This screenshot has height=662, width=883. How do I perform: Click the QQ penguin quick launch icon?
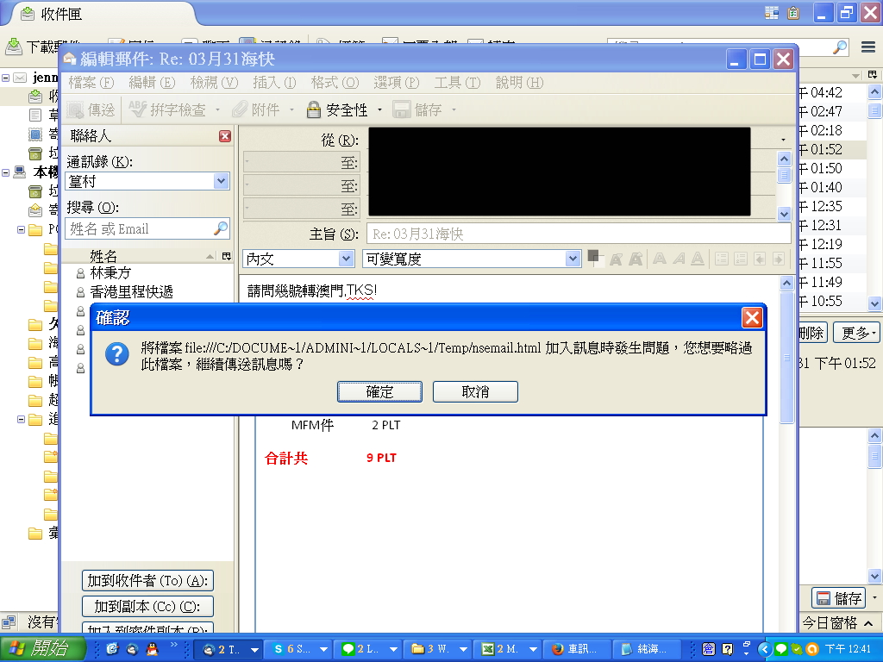click(x=152, y=649)
